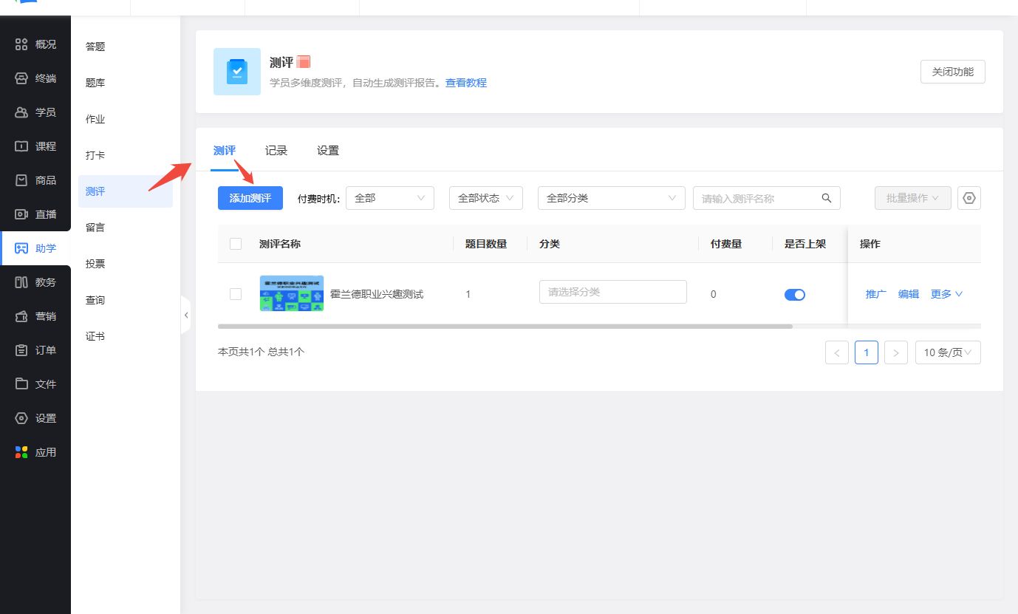Click the 营销 marketing icon
1018x614 pixels.
pos(22,316)
